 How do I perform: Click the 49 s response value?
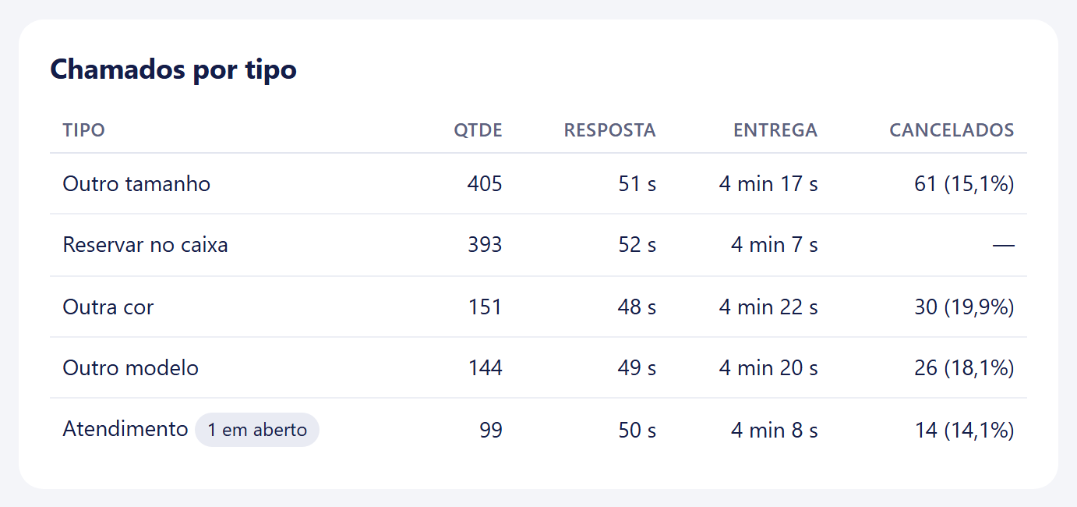click(637, 368)
